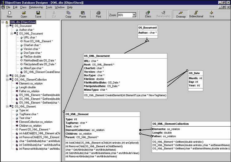Click the New toolbar icon
The height and width of the screenshot is (162, 231).
point(10,14)
